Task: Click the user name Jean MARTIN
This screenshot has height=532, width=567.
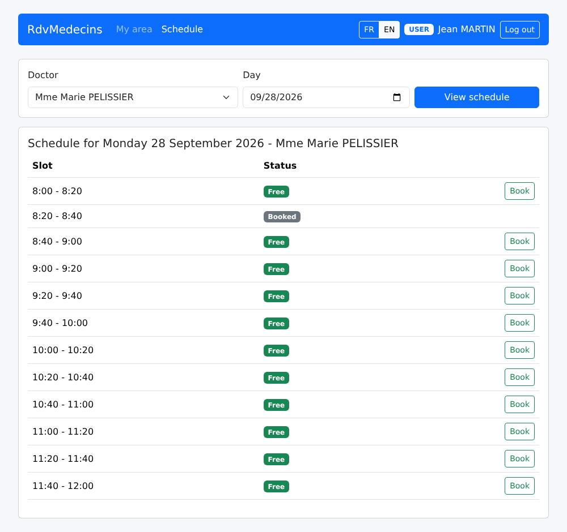Action: point(467,29)
